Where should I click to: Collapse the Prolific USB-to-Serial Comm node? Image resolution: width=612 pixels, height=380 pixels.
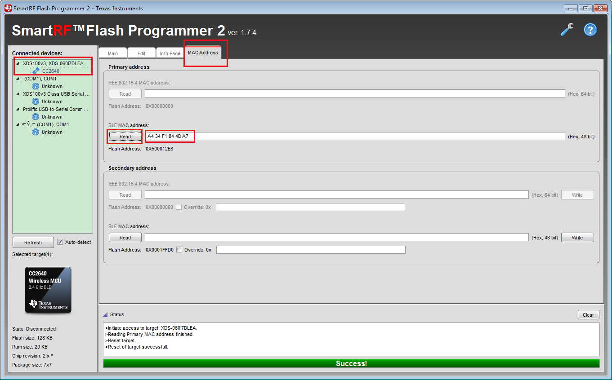18,109
